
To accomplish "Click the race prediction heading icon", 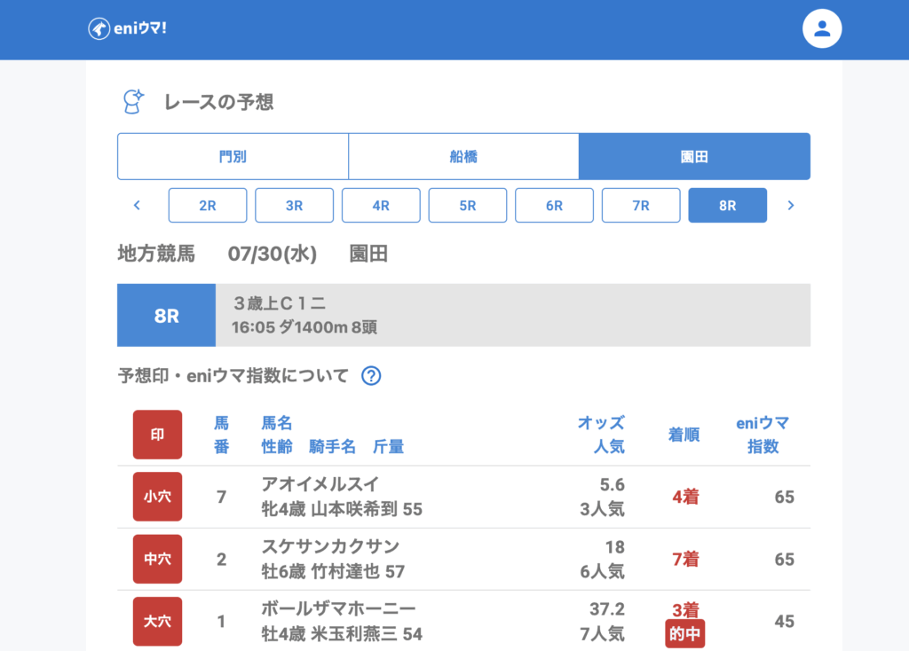I will (x=132, y=102).
